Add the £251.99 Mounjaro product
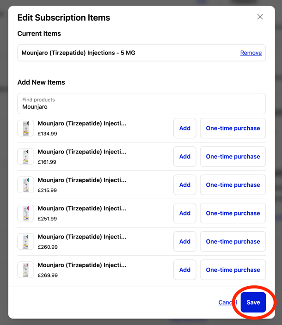This screenshot has width=282, height=325. 184,213
